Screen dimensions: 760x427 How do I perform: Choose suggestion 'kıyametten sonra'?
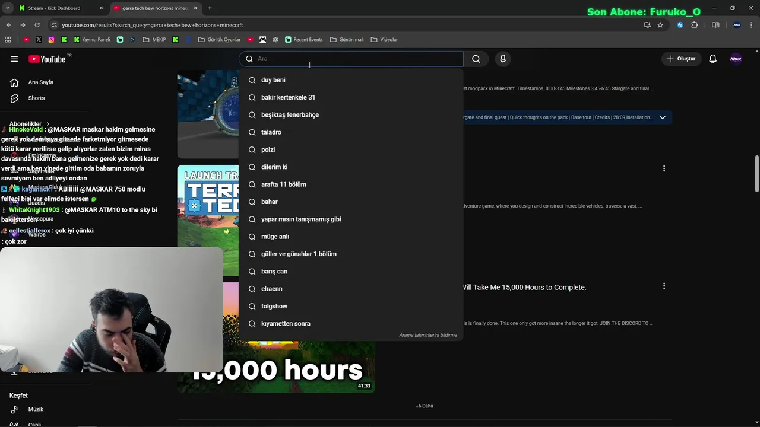351,323
